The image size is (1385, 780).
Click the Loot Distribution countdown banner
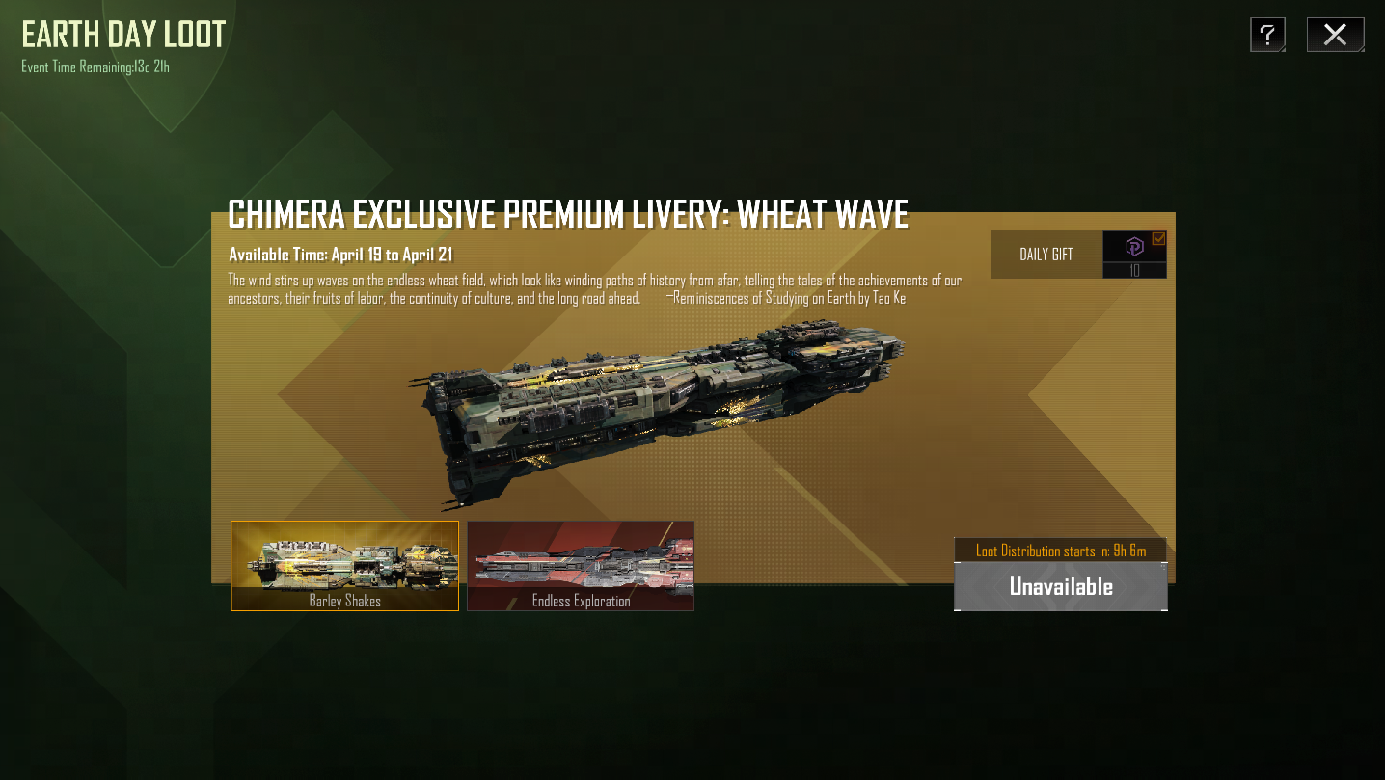point(1061,551)
